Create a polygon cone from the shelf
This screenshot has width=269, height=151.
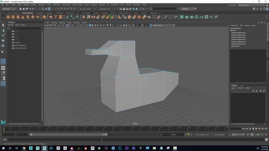tap(23, 17)
